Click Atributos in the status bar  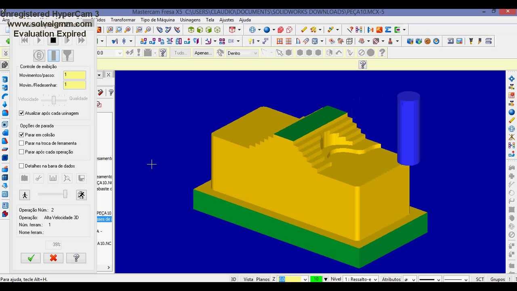(391, 279)
